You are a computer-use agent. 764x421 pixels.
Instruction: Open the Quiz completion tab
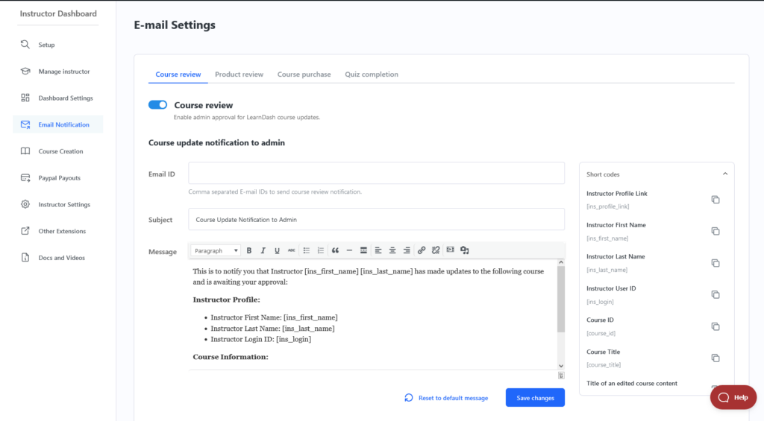[371, 75]
